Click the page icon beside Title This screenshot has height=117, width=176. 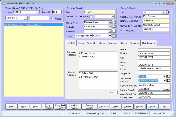pyautogui.click(x=167, y=12)
